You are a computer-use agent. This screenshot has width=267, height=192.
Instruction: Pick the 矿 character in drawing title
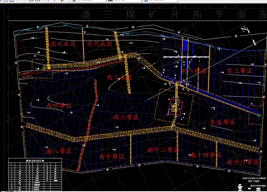point(153,14)
